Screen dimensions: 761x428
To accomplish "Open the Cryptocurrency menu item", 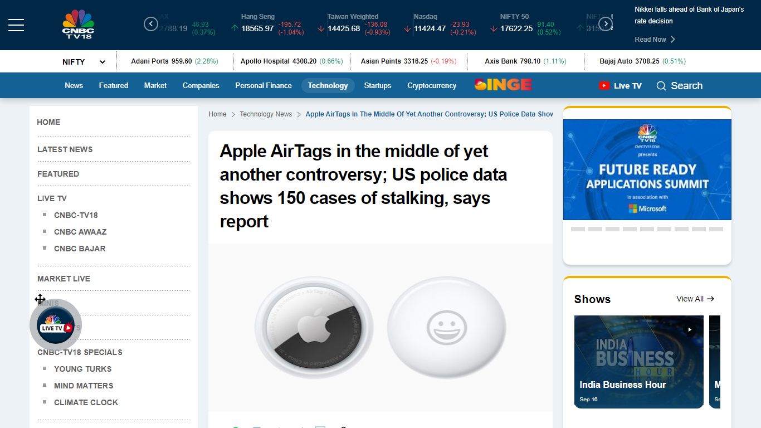I will point(432,85).
